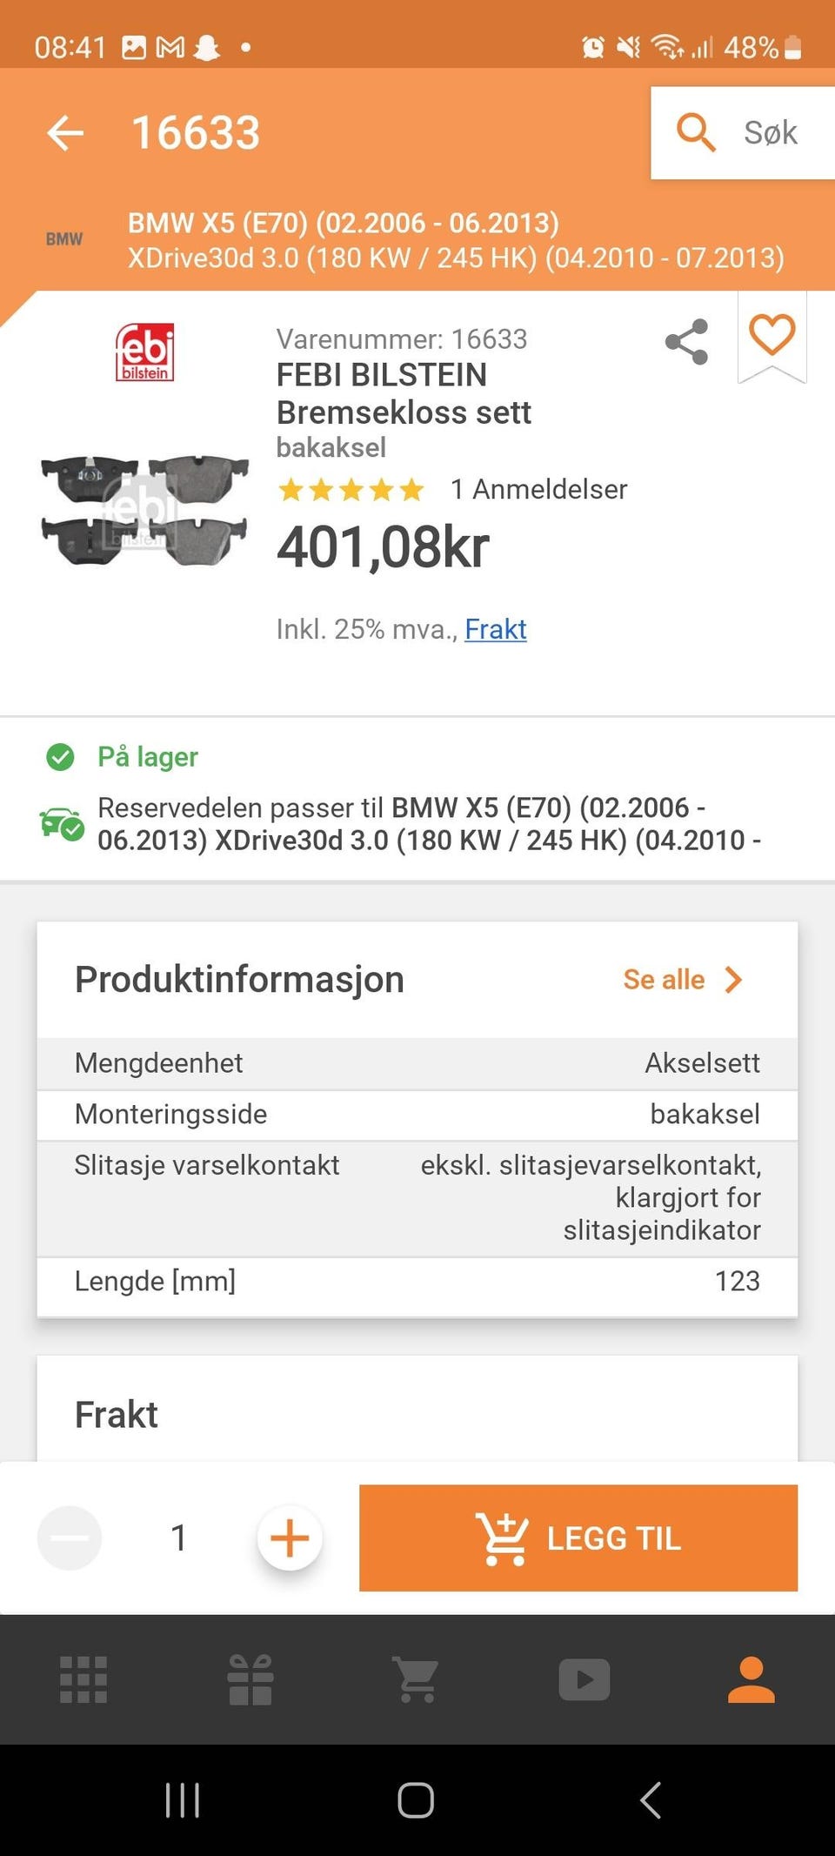Open the gift offers tab
This screenshot has height=1856, width=835.
(x=250, y=1679)
